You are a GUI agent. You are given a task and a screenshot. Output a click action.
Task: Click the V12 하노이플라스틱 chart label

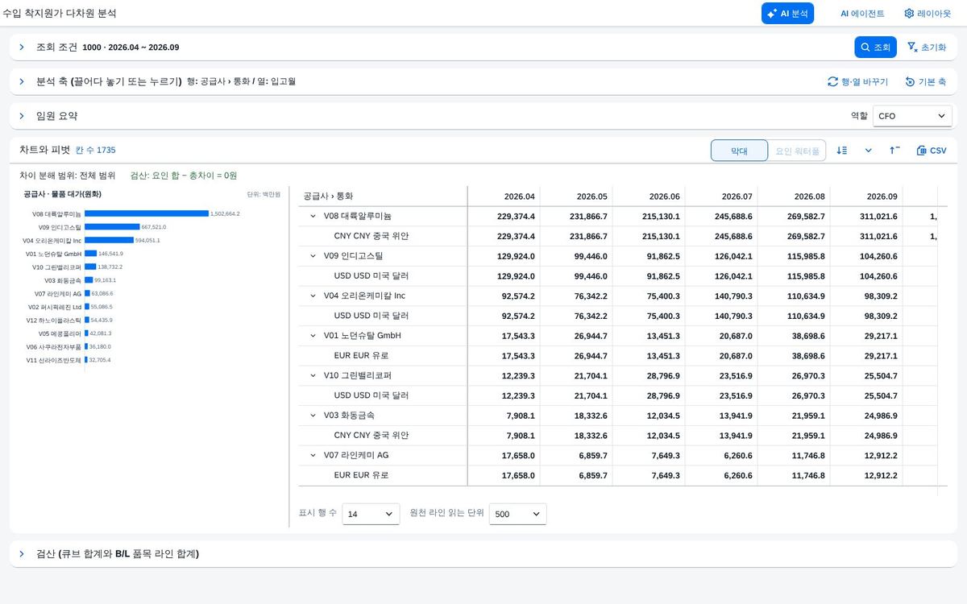(54, 320)
